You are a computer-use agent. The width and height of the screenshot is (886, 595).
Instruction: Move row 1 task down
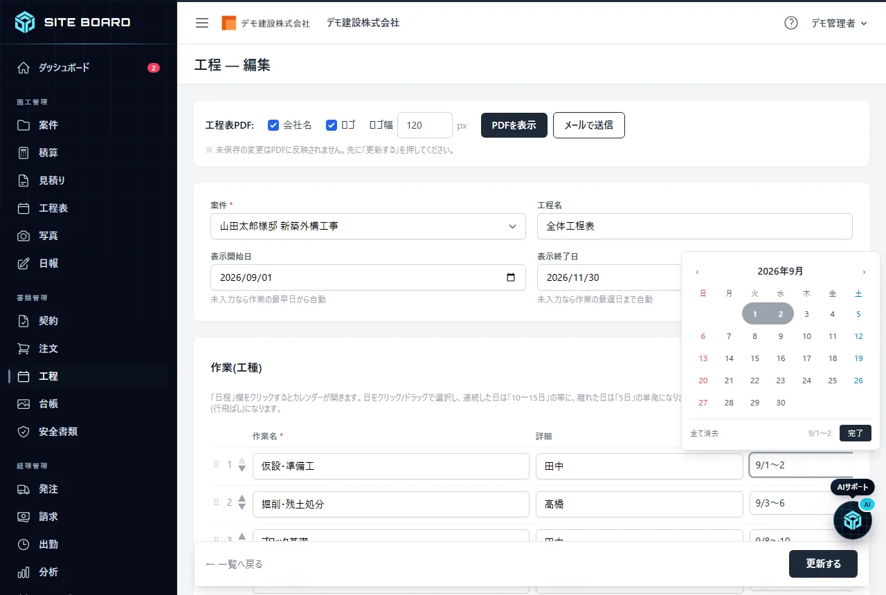[x=242, y=469]
